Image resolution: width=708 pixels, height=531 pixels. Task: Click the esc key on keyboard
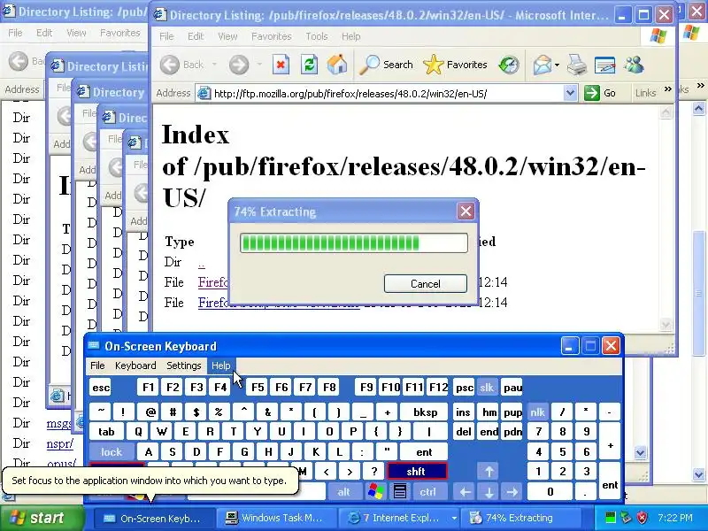coord(100,388)
